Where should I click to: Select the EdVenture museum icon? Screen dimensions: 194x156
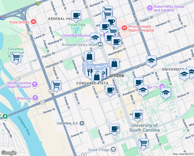point(35,98)
